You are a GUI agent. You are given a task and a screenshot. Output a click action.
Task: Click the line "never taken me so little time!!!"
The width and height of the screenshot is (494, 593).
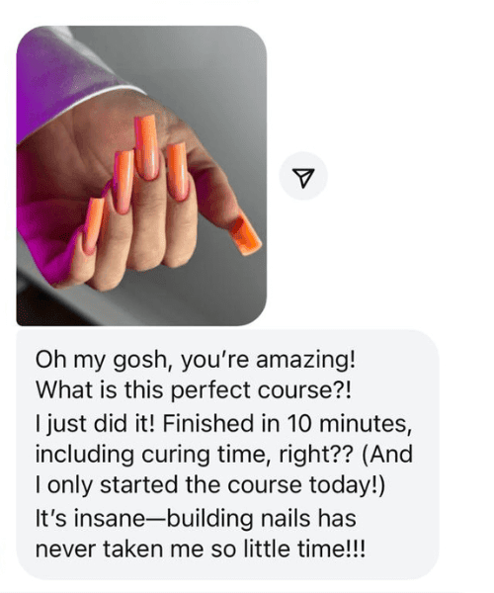tap(201, 549)
